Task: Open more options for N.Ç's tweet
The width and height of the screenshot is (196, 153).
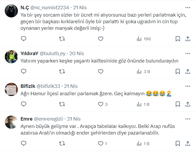Action: 188,8
